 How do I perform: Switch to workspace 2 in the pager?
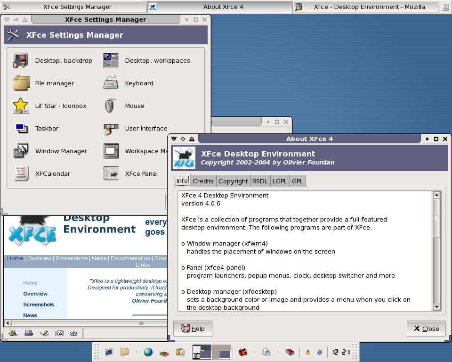coord(221,352)
